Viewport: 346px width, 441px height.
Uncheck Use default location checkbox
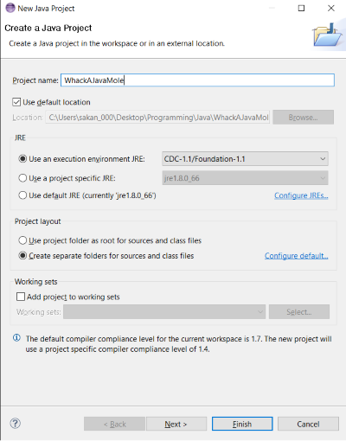tap(16, 102)
